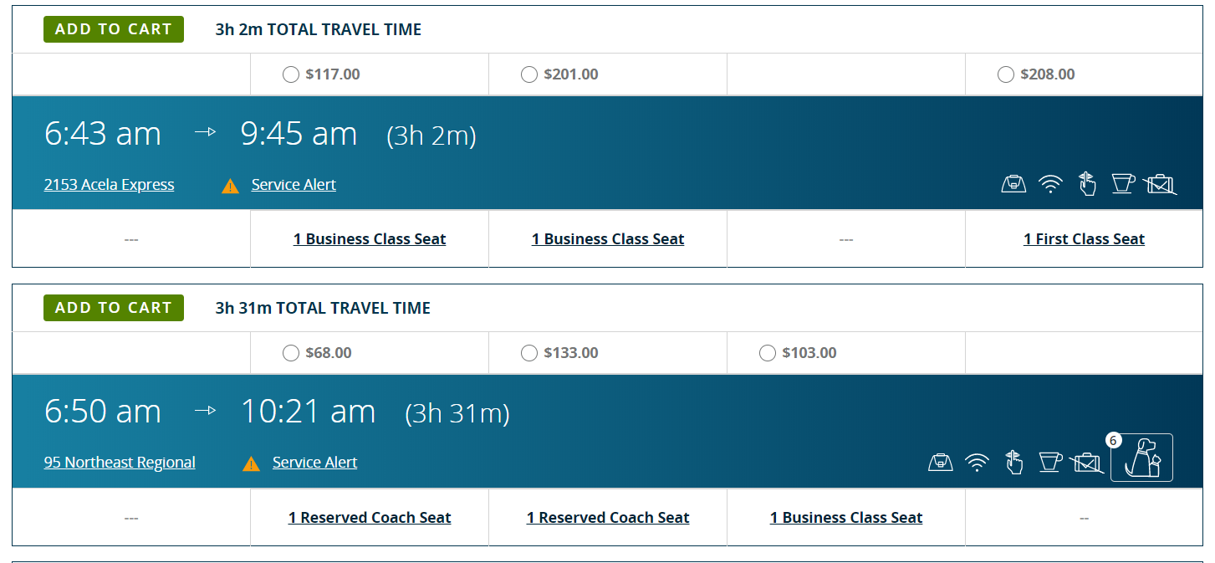Image resolution: width=1215 pixels, height=563 pixels.
Task: Add the 3h 2m trip to cart
Action: tap(114, 29)
